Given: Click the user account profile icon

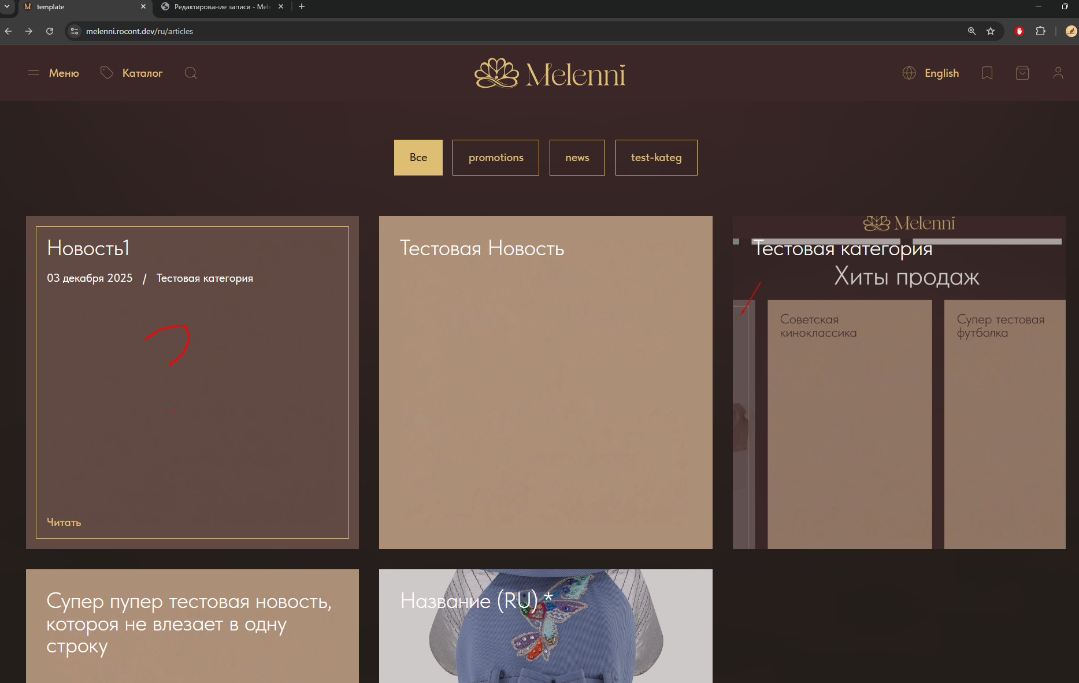Looking at the screenshot, I should click(1058, 73).
